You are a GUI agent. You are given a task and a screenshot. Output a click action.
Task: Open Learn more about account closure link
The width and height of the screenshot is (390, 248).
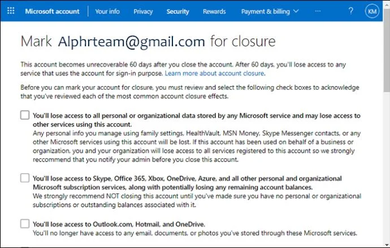pos(214,73)
